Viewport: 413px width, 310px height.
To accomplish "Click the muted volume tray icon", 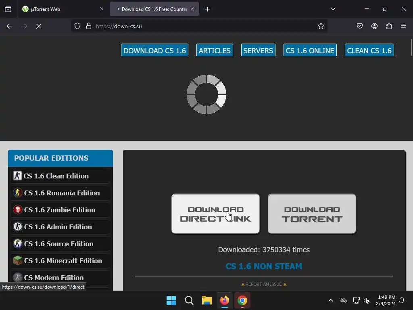I will click(x=367, y=300).
